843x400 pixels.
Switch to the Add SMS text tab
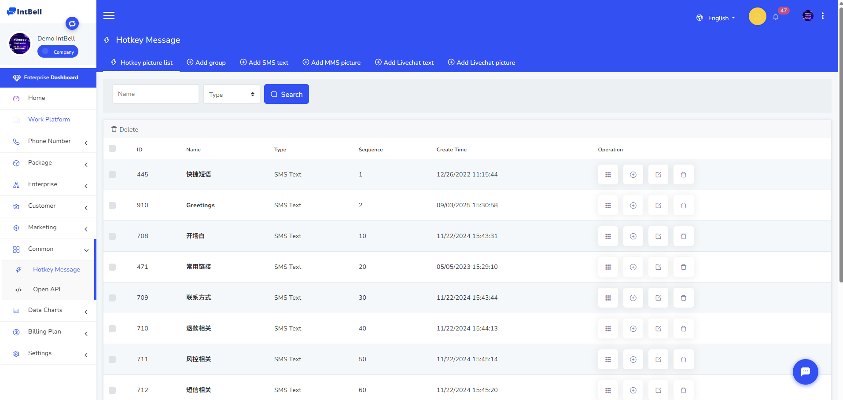(x=264, y=62)
